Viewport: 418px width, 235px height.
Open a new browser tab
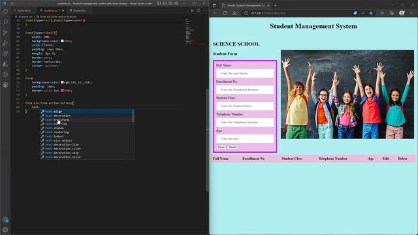tap(276, 5)
